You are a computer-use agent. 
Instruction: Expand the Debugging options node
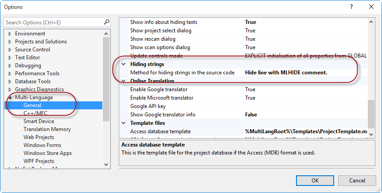click(10, 66)
